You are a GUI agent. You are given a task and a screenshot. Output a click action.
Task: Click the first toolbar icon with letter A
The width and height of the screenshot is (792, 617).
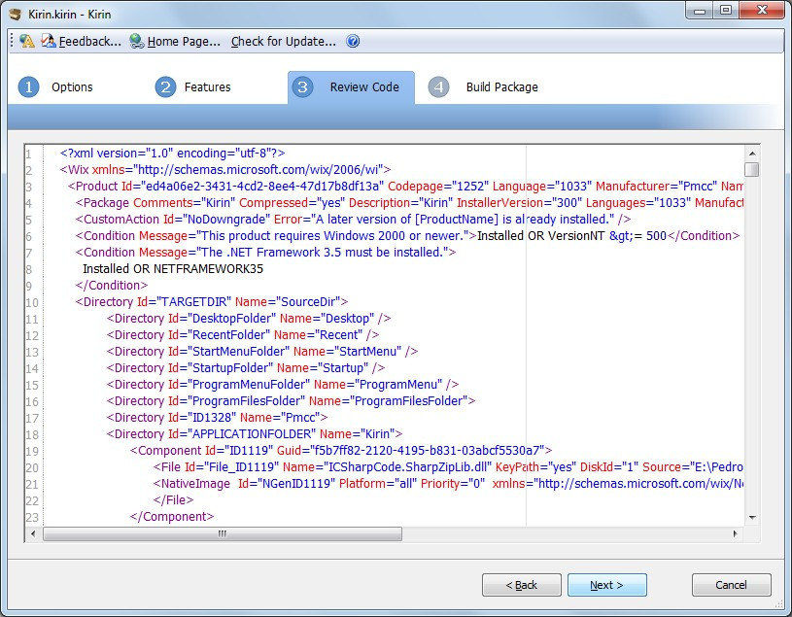(x=27, y=41)
